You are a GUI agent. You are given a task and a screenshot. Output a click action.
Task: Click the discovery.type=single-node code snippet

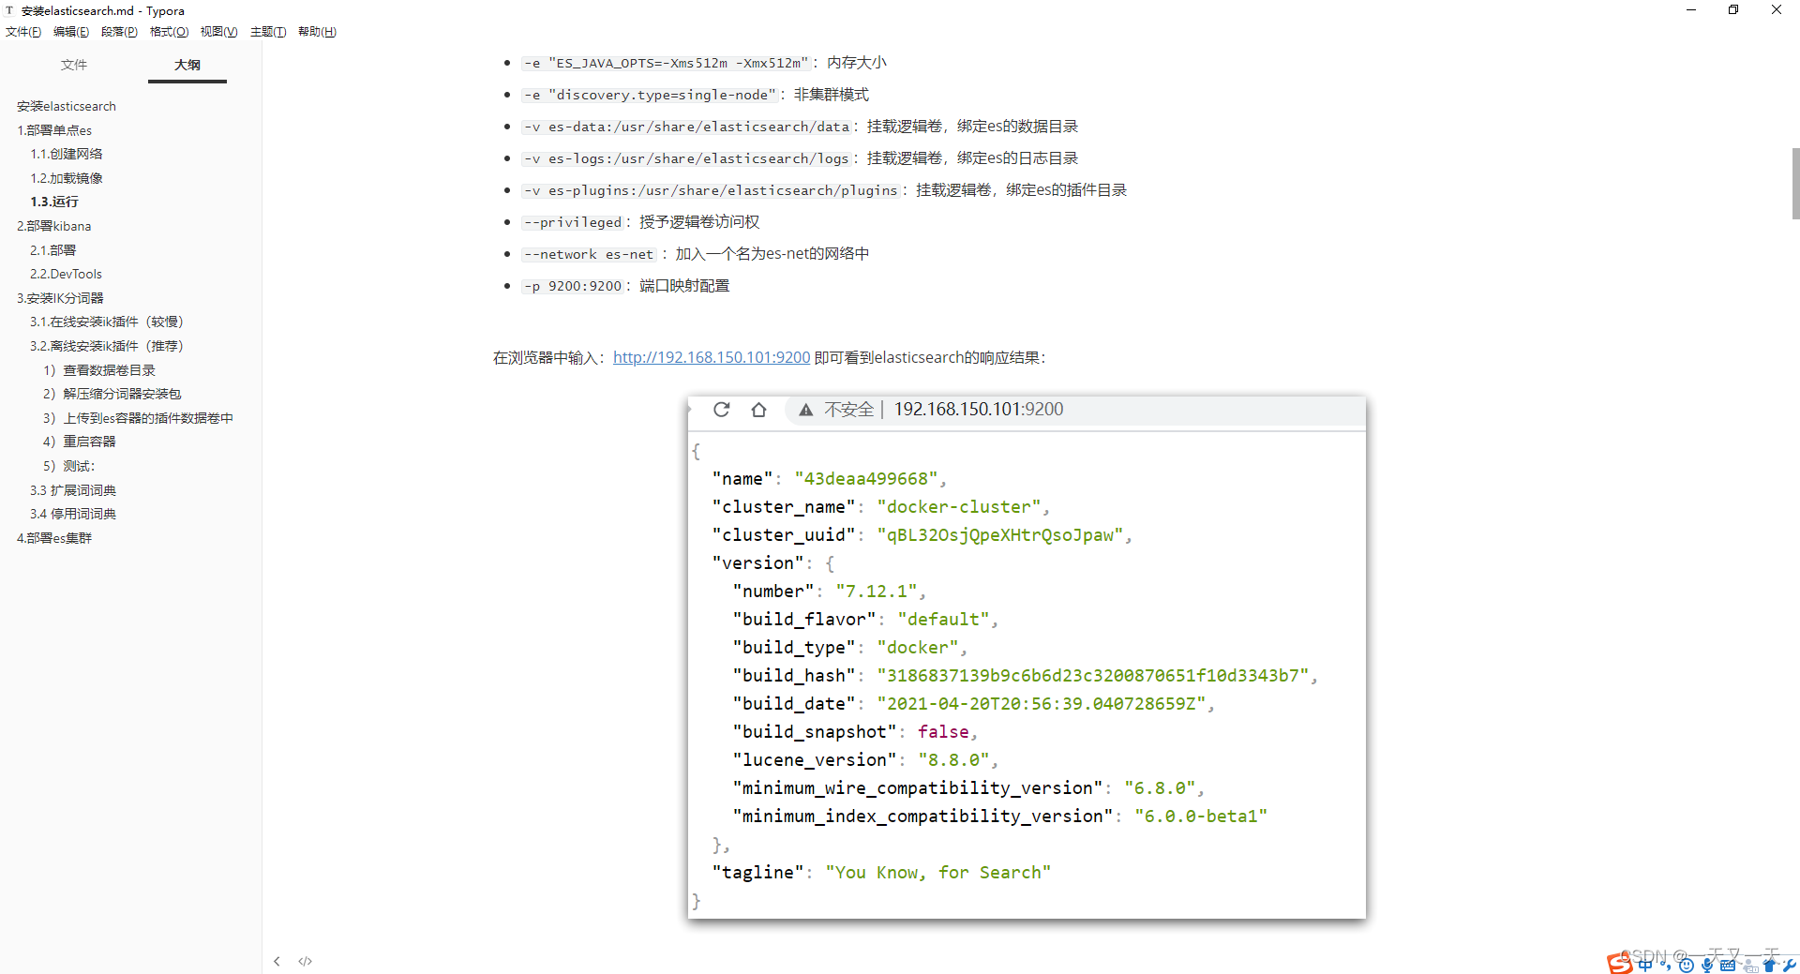650,95
